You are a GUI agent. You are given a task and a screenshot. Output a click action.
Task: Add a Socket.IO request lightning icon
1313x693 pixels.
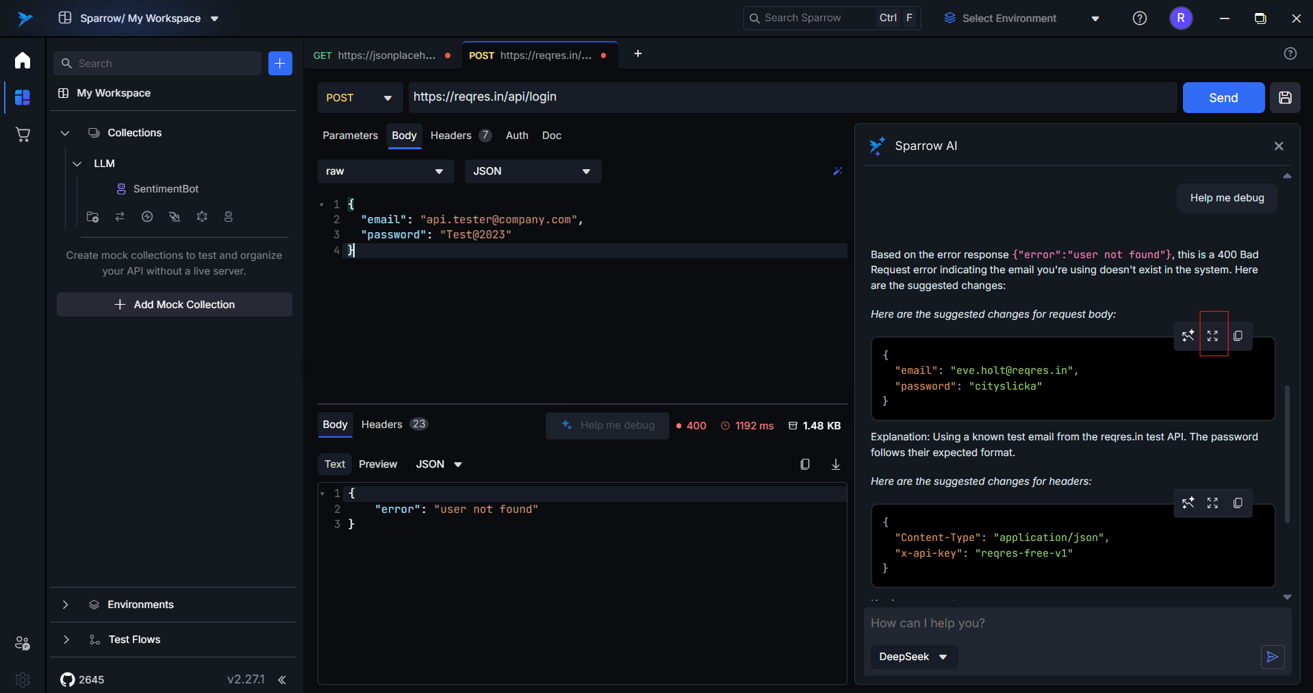pos(147,216)
